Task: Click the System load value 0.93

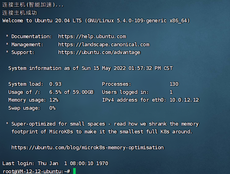Action: click(x=55, y=84)
